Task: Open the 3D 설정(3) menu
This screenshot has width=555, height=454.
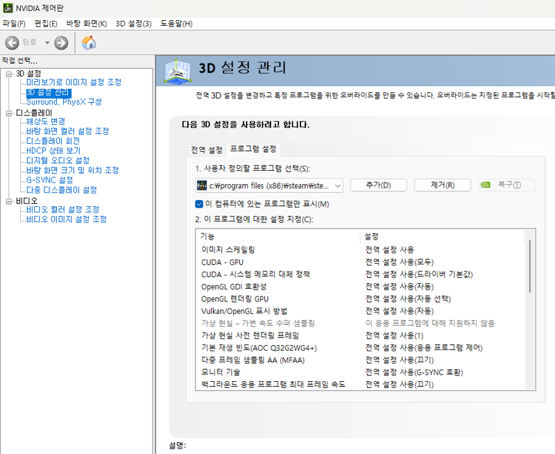Action: (x=133, y=24)
